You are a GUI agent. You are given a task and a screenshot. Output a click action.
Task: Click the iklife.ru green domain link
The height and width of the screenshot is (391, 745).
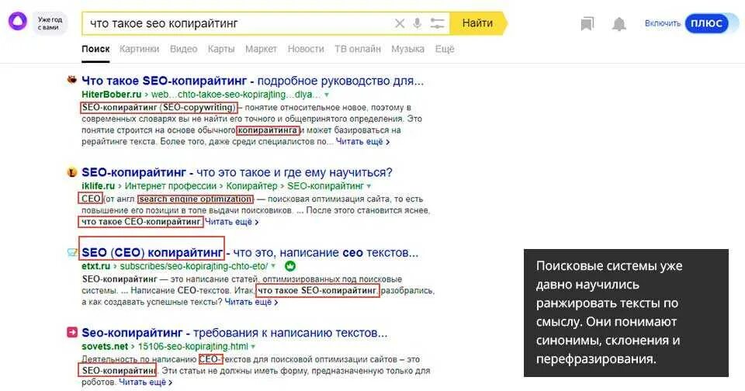(x=99, y=185)
